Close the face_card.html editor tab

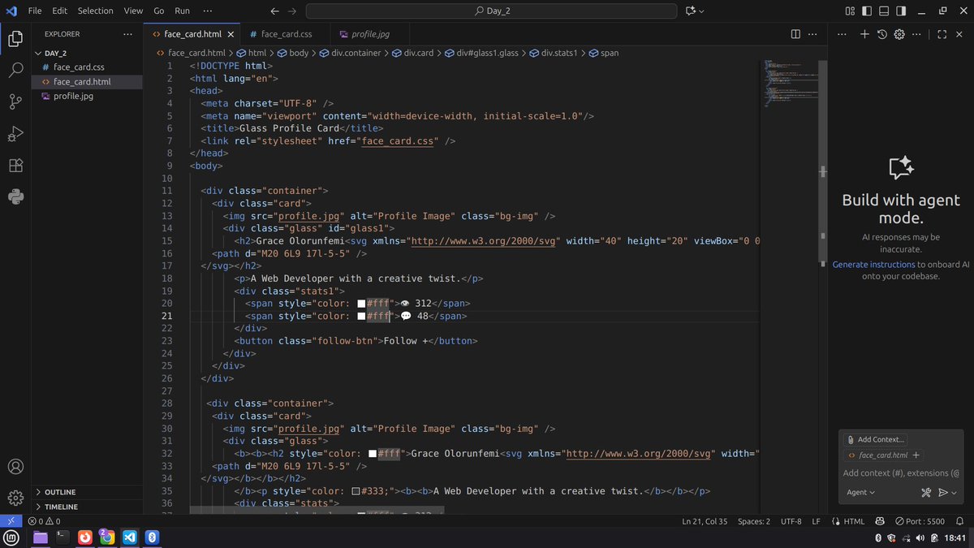coord(231,34)
